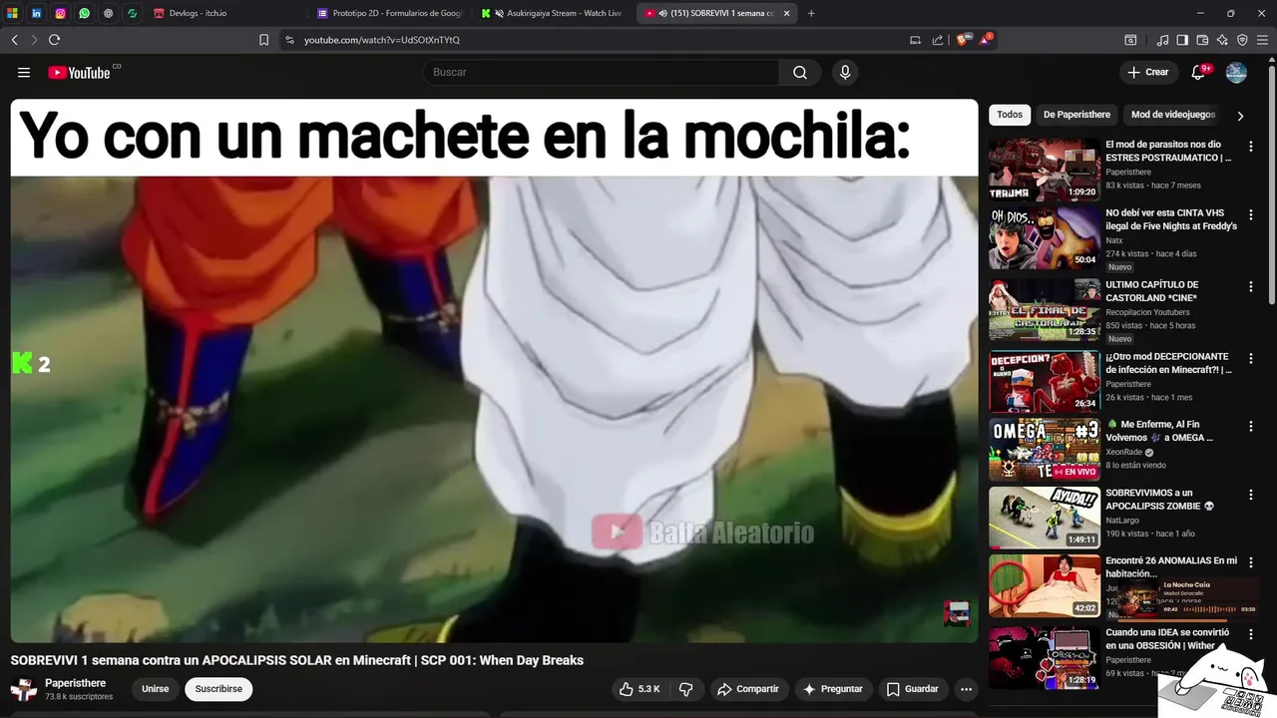
Task: Select the Todos filter chip
Action: pos(1010,115)
